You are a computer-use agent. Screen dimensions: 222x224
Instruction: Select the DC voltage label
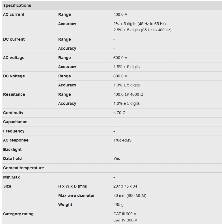pyautogui.click(x=14, y=76)
